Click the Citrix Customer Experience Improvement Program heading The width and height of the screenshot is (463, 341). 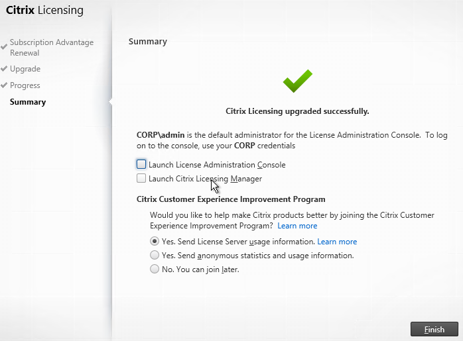click(x=231, y=199)
